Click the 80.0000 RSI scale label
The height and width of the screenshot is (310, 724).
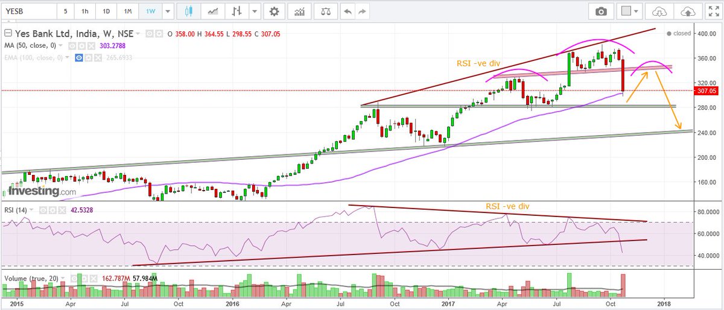click(x=708, y=212)
